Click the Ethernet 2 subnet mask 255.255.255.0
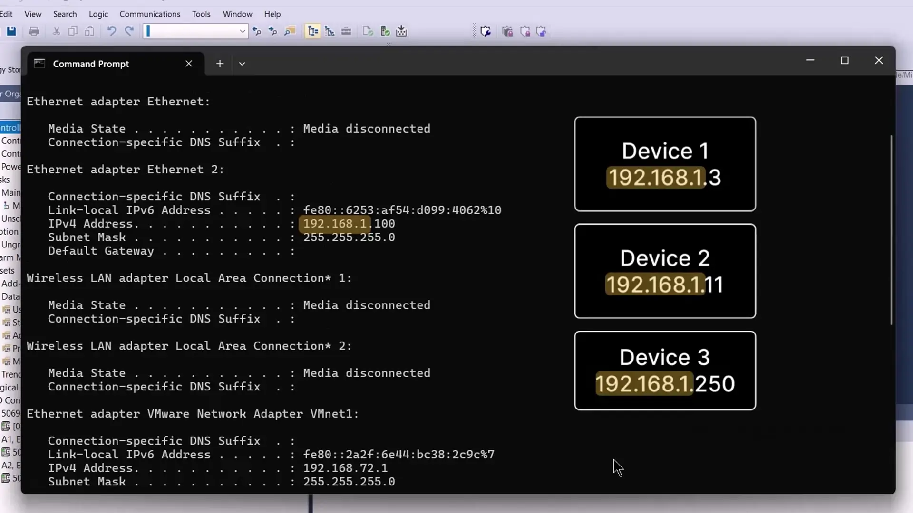 349,237
